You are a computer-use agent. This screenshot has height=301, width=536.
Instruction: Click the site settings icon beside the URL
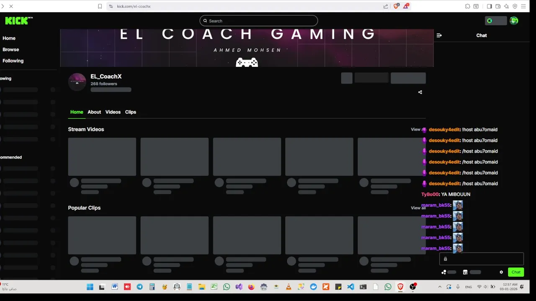[111, 6]
